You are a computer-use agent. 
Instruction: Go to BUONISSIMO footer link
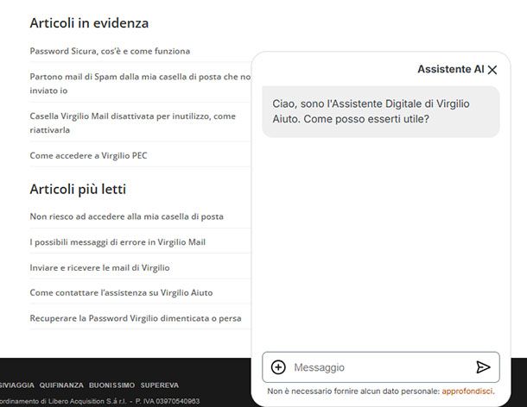112,385
